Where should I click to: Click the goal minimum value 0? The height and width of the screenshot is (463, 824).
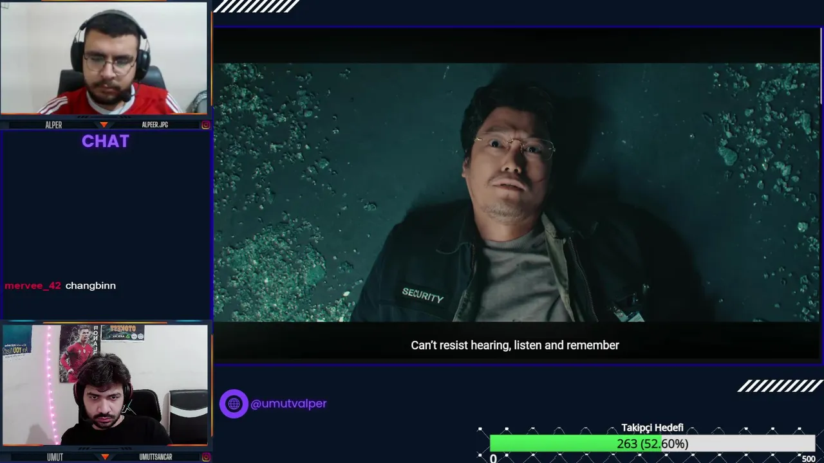pyautogui.click(x=493, y=458)
